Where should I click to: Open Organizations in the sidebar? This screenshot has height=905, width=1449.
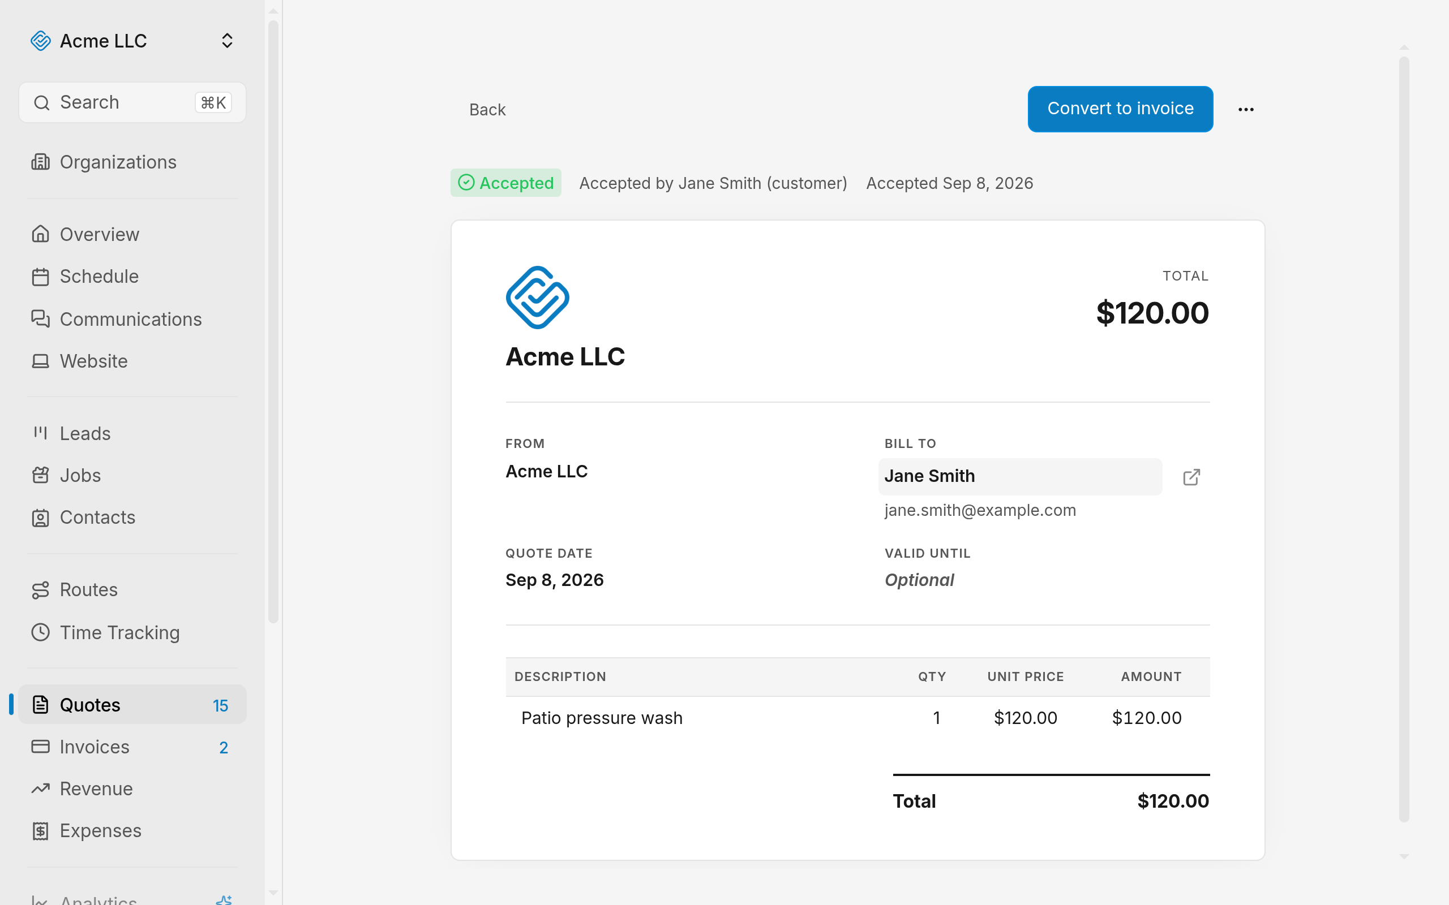pos(132,162)
